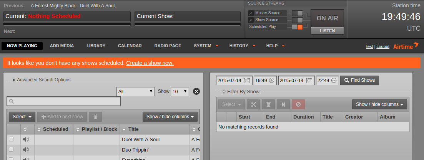Viewport: 424px width, 160px height.
Task: Click the speaker preview icon for Duel With A Soul
Action: coord(26,139)
